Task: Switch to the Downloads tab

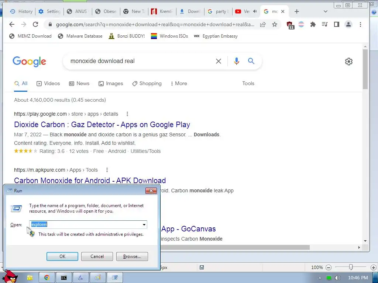Action: tap(190, 11)
